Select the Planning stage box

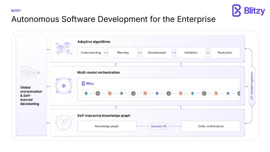(x=123, y=53)
